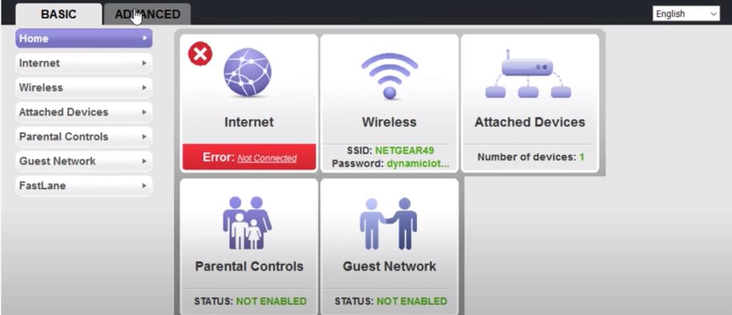Click the Internet globe icon
This screenshot has width=732, height=315.
[248, 73]
